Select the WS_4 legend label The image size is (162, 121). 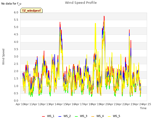pyautogui.click(x=100, y=116)
